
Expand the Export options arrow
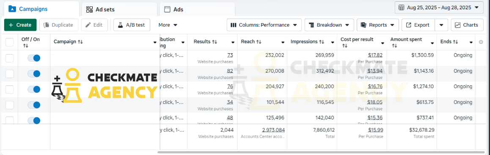[x=441, y=25]
